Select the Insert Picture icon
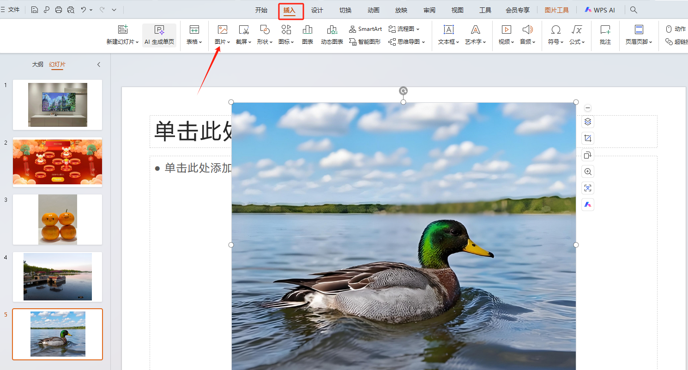The height and width of the screenshot is (370, 688). click(x=222, y=30)
